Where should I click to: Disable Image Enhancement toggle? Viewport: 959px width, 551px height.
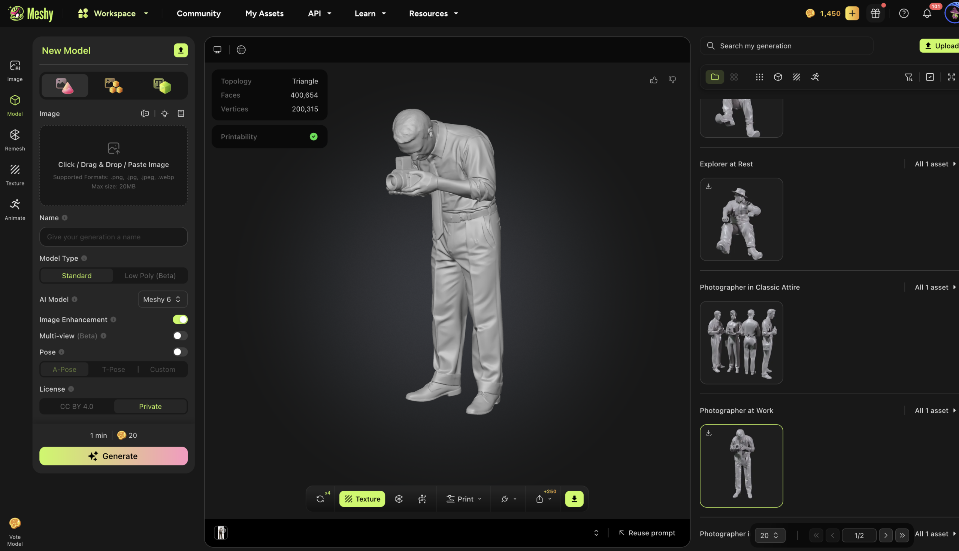(180, 319)
